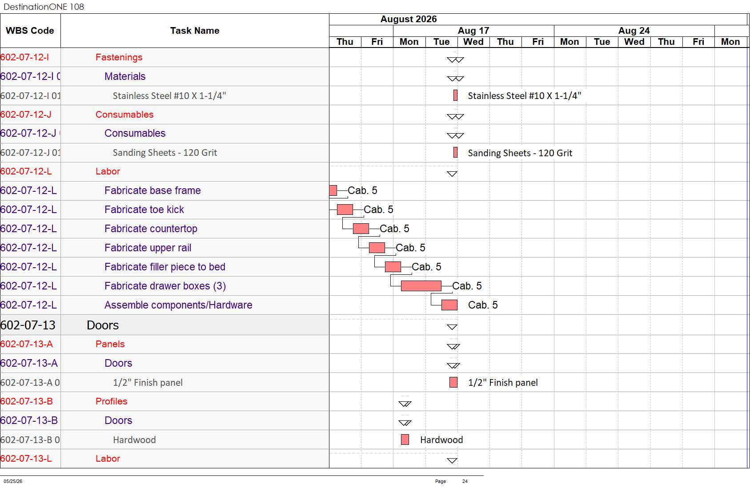
Task: Select Sanding Sheets - 120 Grit in Task Name column
Action: (x=165, y=153)
